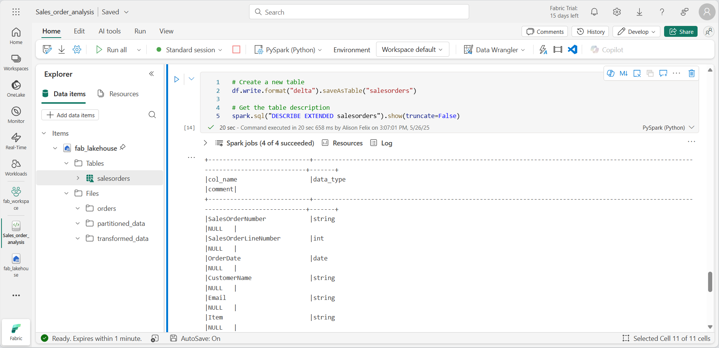
Task: Stop the session with the red square
Action: click(236, 50)
